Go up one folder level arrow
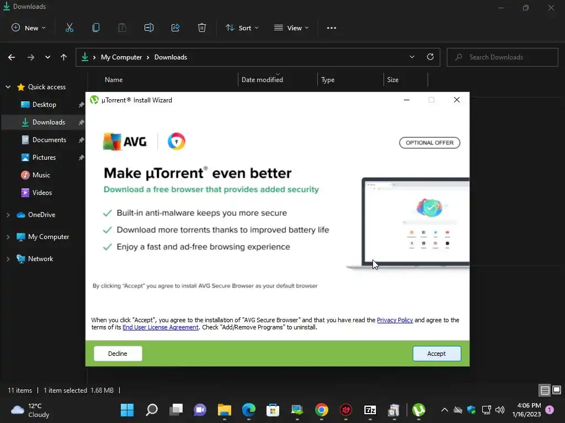This screenshot has height=423, width=565. point(64,57)
